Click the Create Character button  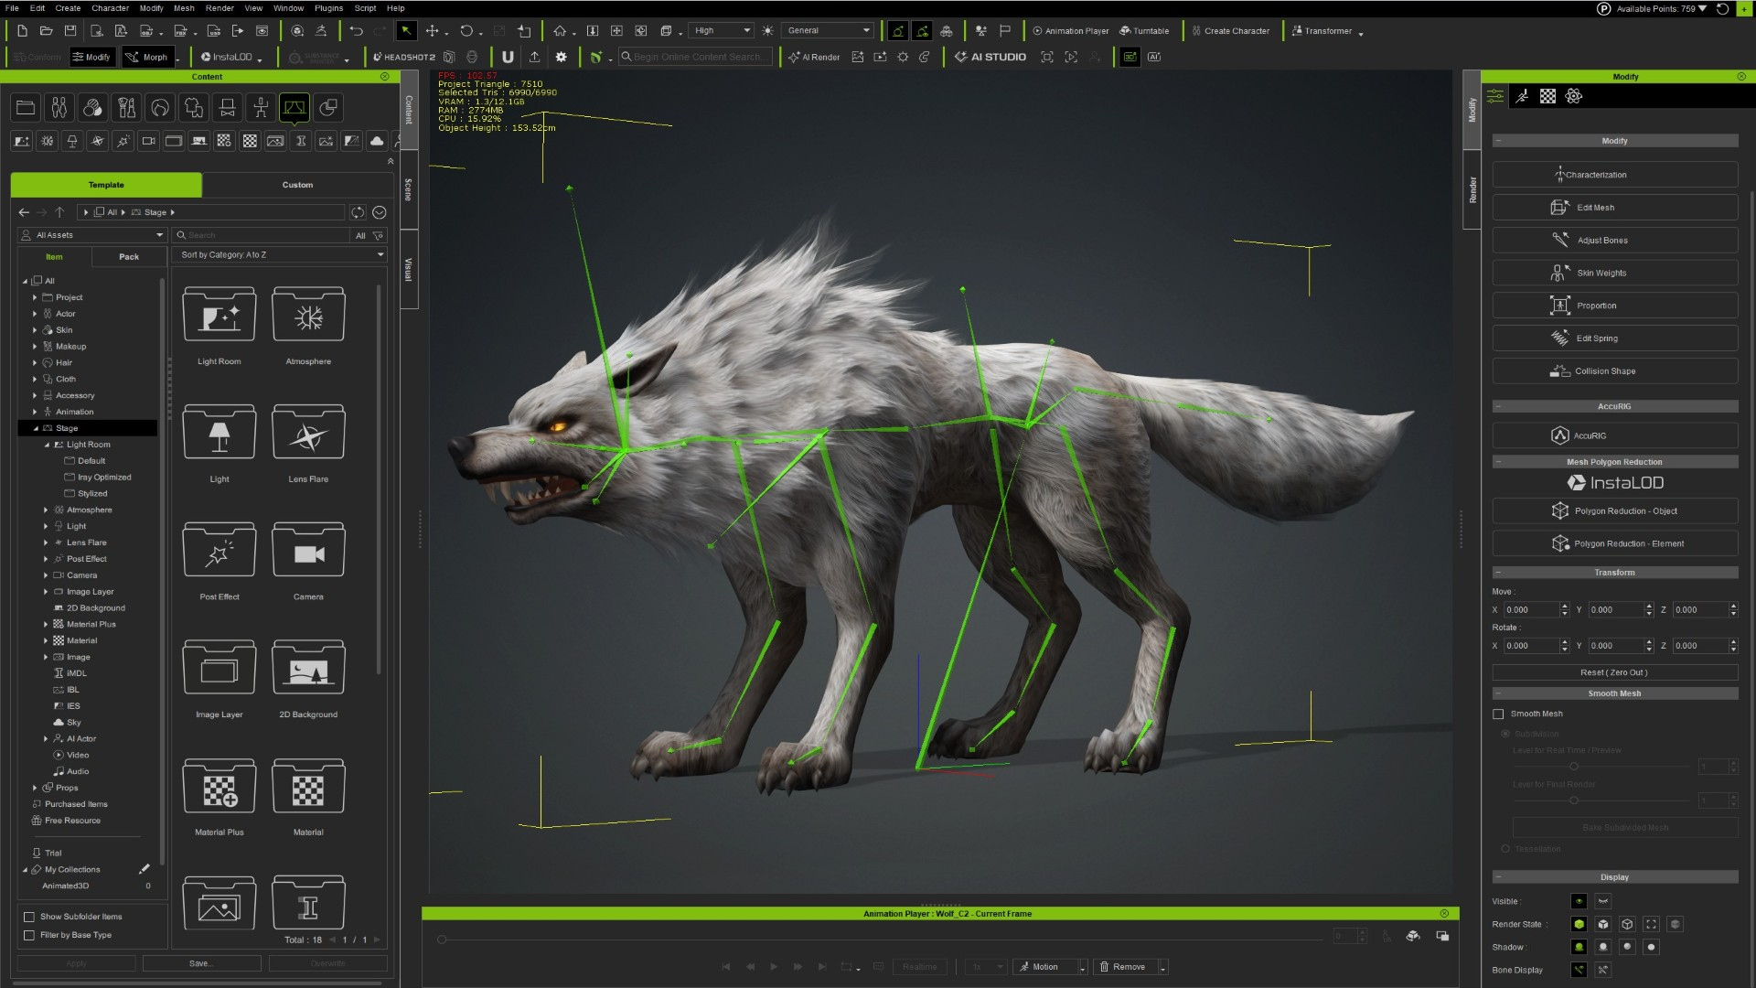1231,31
